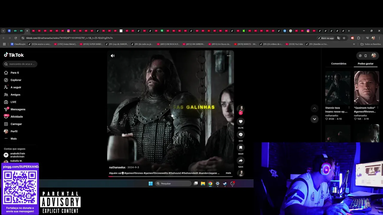Open Steam from the taskbar
The image size is (383, 215).
(x=225, y=184)
